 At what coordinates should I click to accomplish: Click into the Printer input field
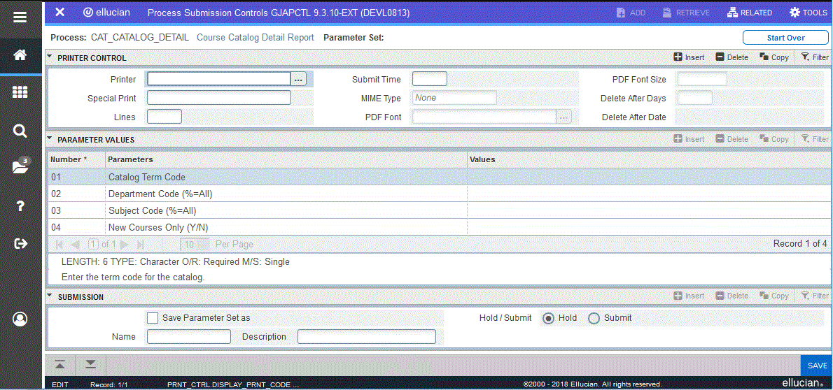219,79
